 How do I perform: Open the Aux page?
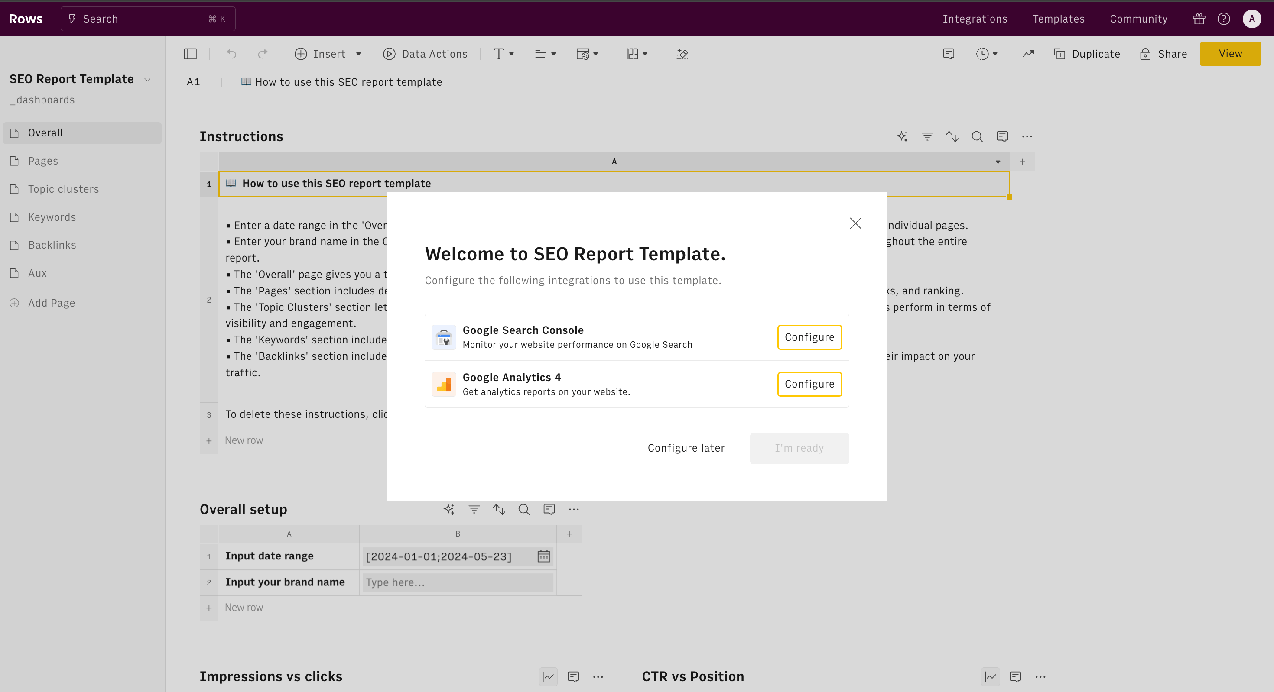click(x=82, y=273)
